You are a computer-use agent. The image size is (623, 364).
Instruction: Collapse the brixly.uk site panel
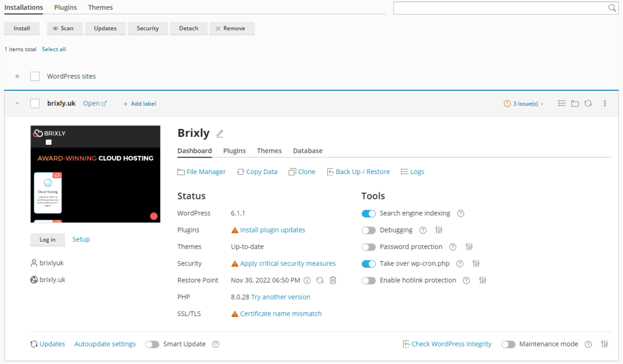click(17, 103)
